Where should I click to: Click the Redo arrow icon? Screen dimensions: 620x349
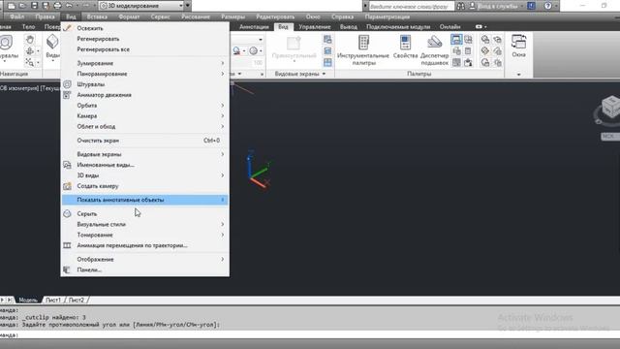86,6
